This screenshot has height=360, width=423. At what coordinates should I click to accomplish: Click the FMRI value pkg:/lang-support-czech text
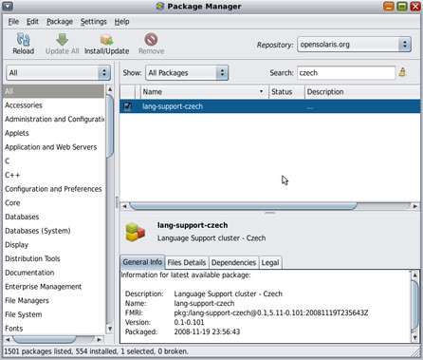(x=271, y=313)
